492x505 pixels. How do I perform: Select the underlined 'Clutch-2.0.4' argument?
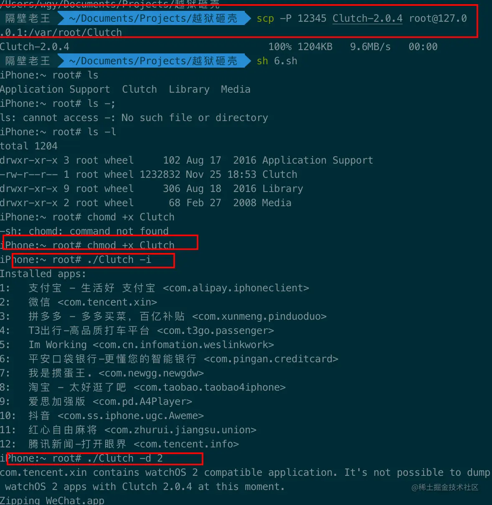click(x=368, y=18)
